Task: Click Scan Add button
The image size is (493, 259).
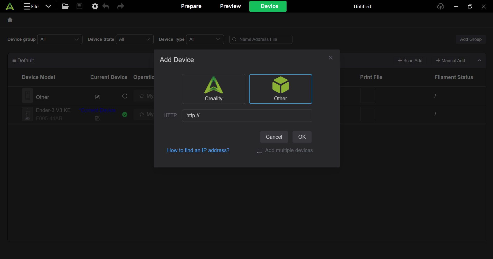Action: pos(410,61)
